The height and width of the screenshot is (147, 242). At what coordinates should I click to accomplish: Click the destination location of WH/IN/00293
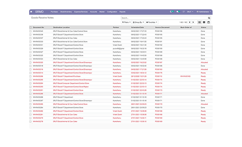[71, 87]
